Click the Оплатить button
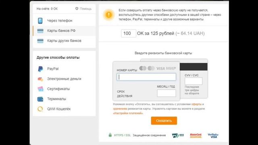 [164, 121]
